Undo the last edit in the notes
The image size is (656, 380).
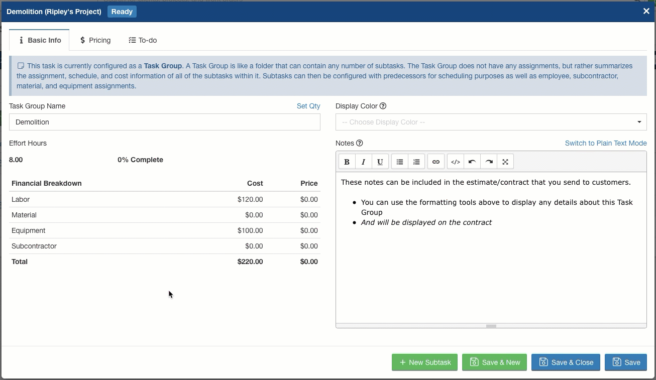[x=472, y=161]
